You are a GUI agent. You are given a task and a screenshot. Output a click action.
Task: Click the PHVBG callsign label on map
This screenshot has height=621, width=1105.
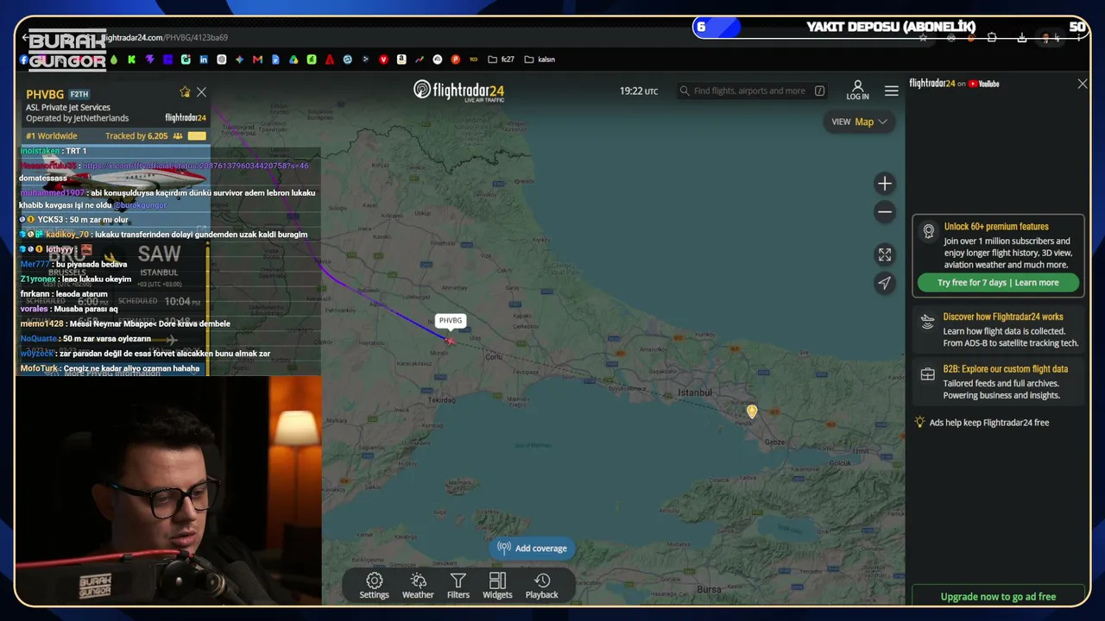click(x=451, y=321)
